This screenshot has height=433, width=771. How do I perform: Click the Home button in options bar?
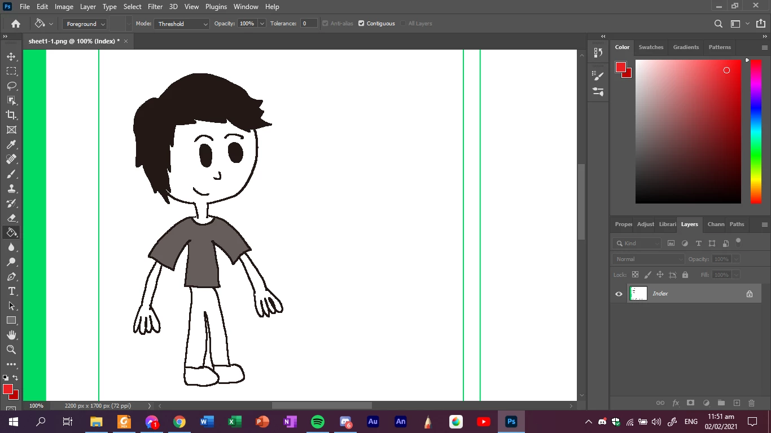pos(16,24)
